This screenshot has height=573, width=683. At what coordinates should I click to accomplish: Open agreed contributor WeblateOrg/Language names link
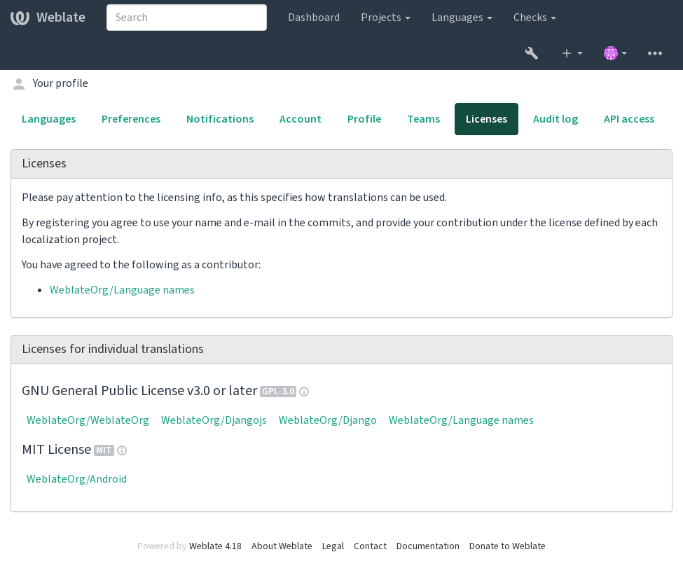[x=122, y=290]
